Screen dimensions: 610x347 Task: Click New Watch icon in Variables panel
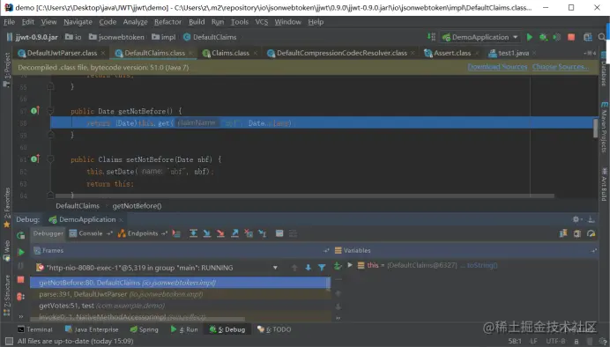tap(338, 266)
